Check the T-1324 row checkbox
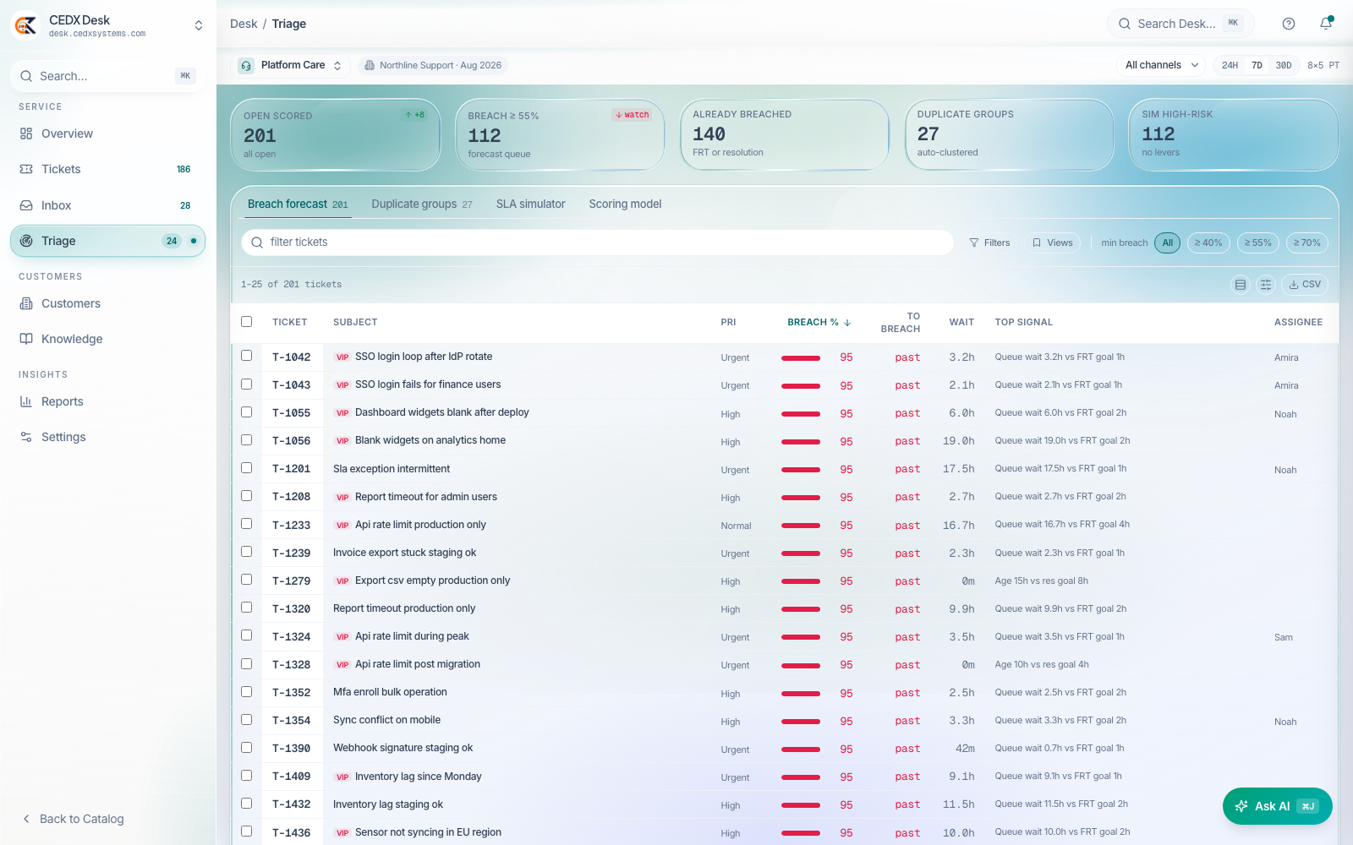Viewport: 1353px width, 845px height. coord(247,635)
